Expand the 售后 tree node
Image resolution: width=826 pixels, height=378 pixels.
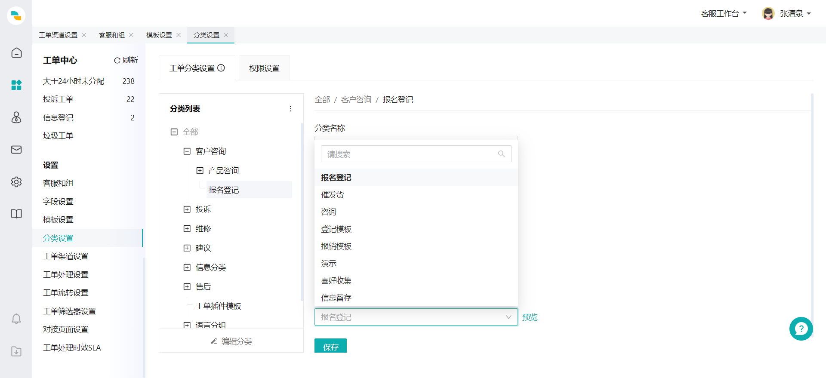pyautogui.click(x=187, y=287)
